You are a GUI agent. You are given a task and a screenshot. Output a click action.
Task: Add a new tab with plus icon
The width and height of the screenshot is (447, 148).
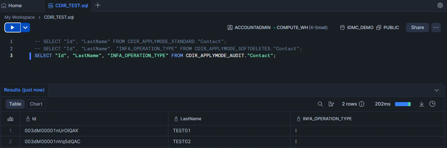pos(98,5)
